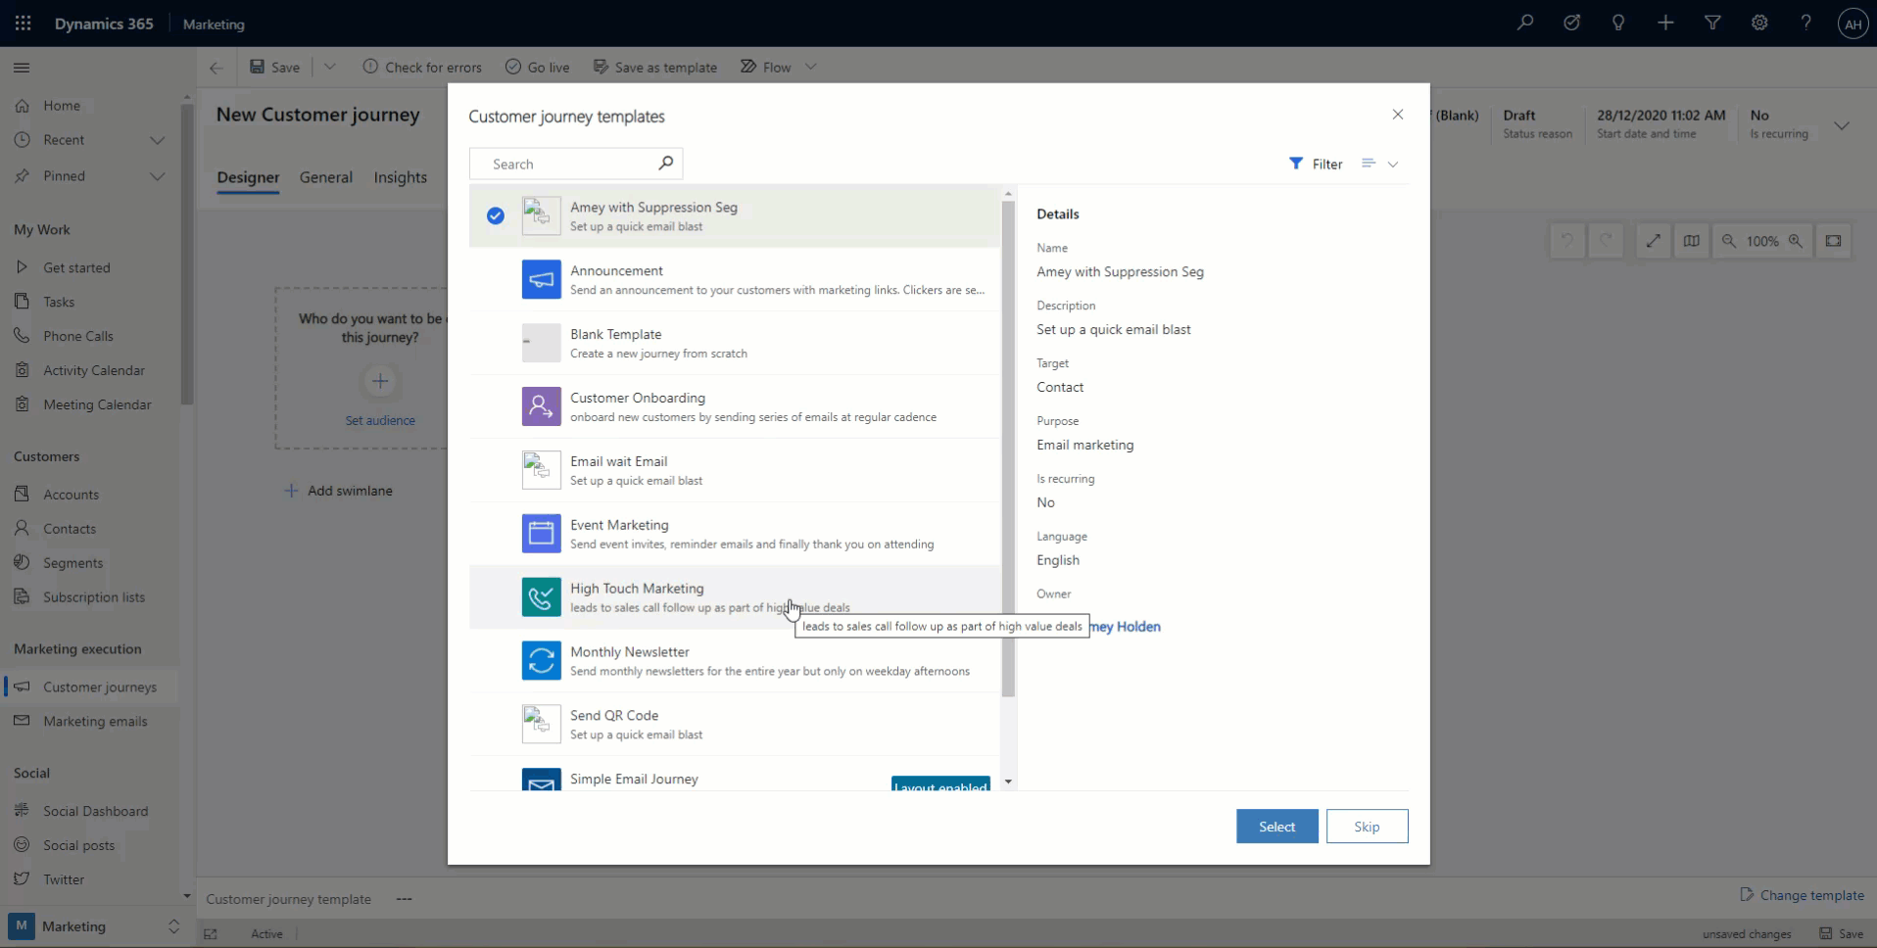Click Save as template command
Screen dimensions: 1877x948
click(654, 67)
